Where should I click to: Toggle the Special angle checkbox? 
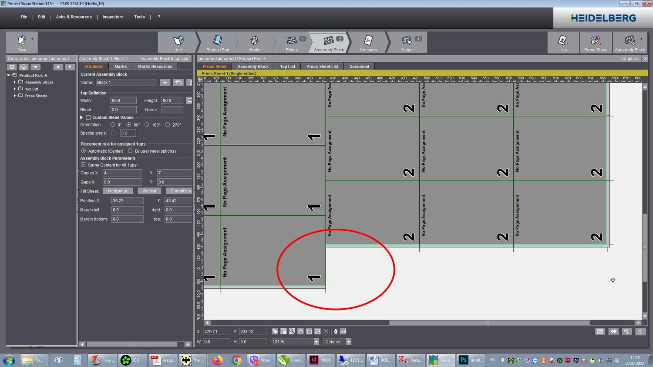(x=113, y=133)
